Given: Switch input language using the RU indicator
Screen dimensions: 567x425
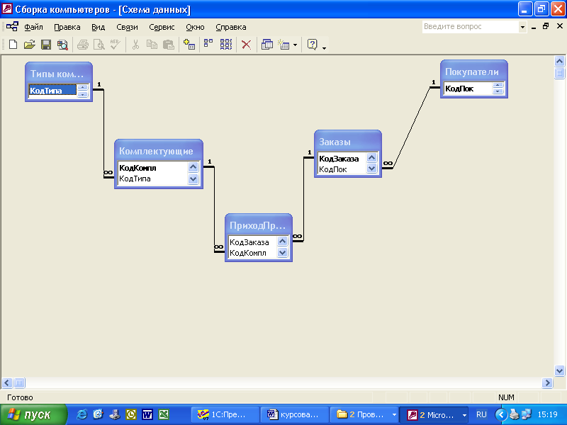Looking at the screenshot, I should click(481, 414).
